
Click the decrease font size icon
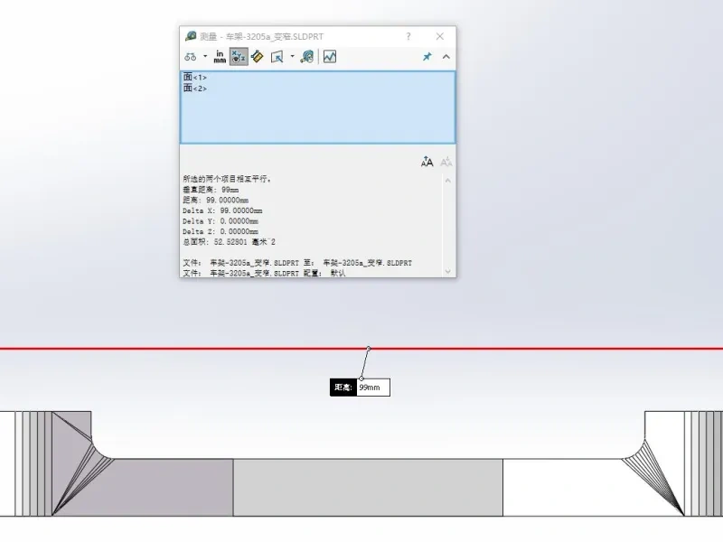coord(446,162)
